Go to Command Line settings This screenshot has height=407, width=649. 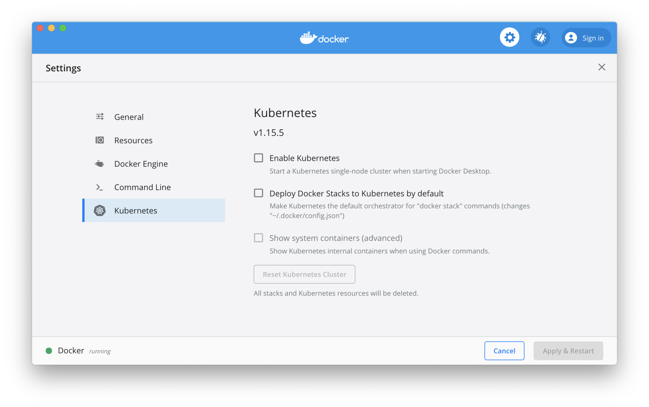click(142, 187)
